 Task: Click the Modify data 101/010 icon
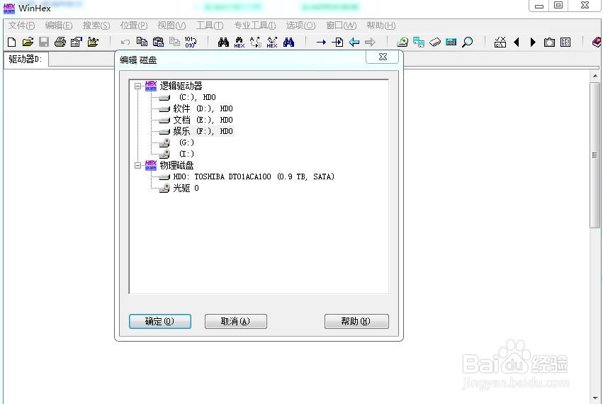click(191, 42)
